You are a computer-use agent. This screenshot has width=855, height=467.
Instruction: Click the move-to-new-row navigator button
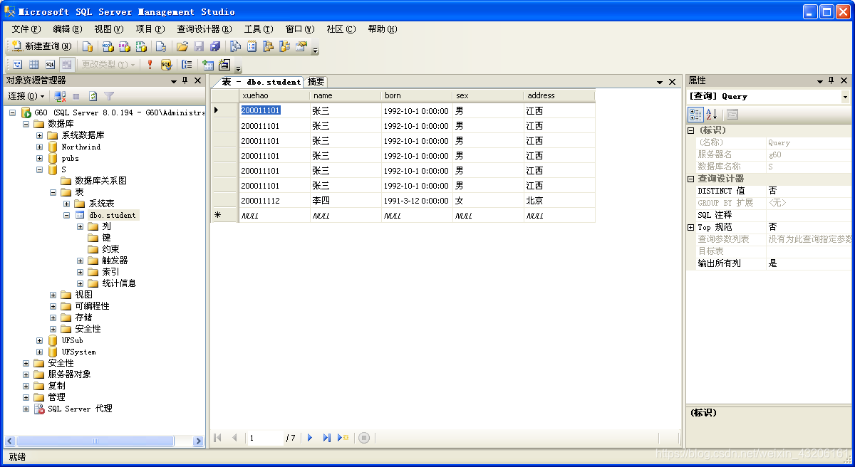pos(343,438)
